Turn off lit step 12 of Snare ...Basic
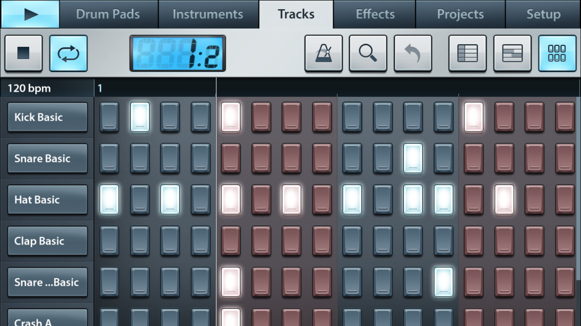The width and height of the screenshot is (581, 326). tap(443, 282)
